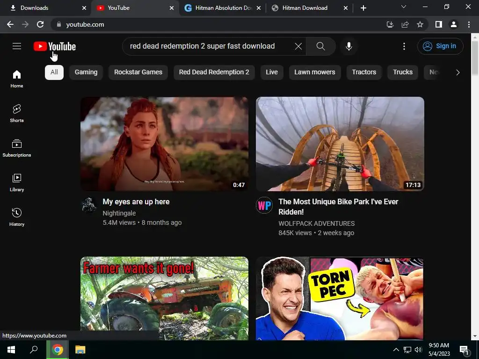Click the magnifier search button
Image resolution: width=479 pixels, height=359 pixels.
point(320,46)
